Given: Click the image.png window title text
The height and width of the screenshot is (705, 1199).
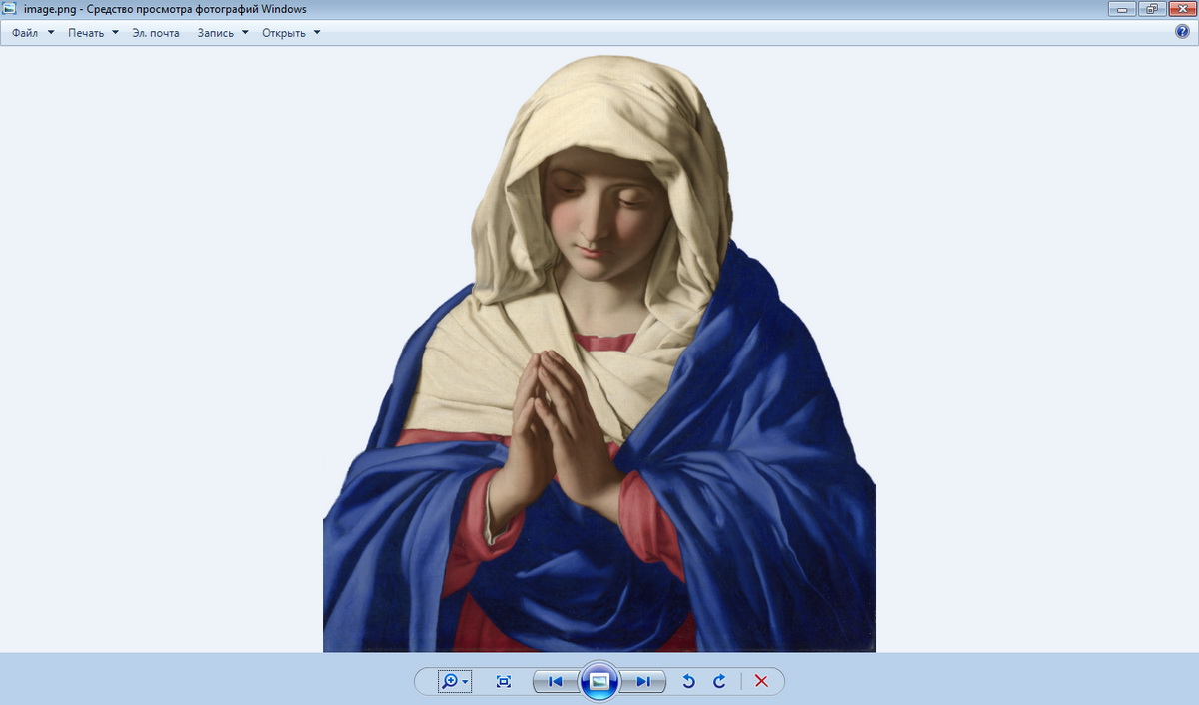Looking at the screenshot, I should 165,9.
